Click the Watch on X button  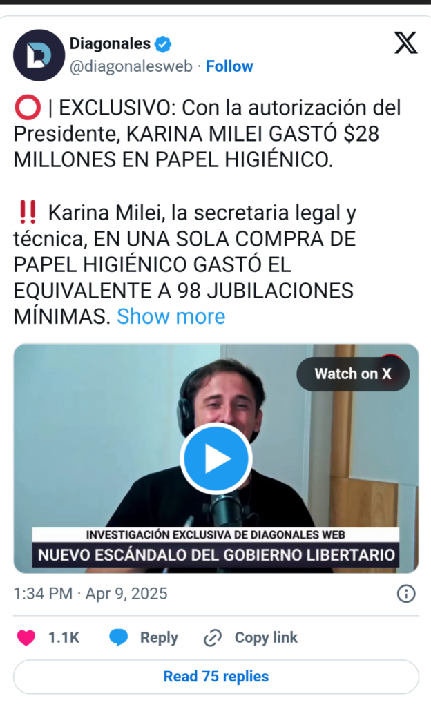coord(353,374)
